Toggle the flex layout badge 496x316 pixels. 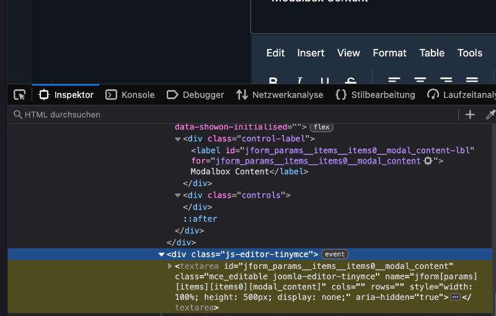coord(321,127)
